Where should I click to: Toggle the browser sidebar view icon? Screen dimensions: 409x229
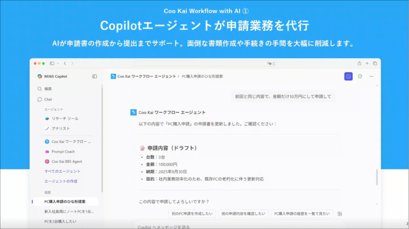(52, 63)
